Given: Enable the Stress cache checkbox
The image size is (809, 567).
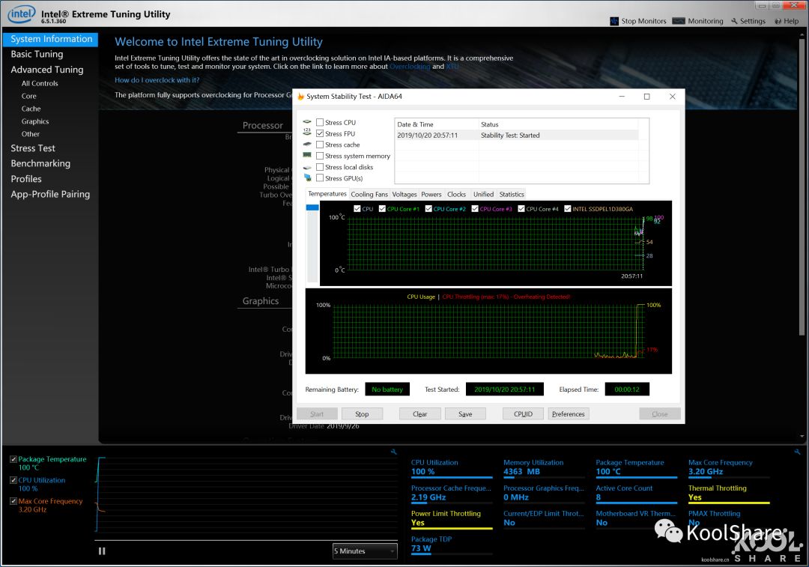Looking at the screenshot, I should [x=320, y=145].
